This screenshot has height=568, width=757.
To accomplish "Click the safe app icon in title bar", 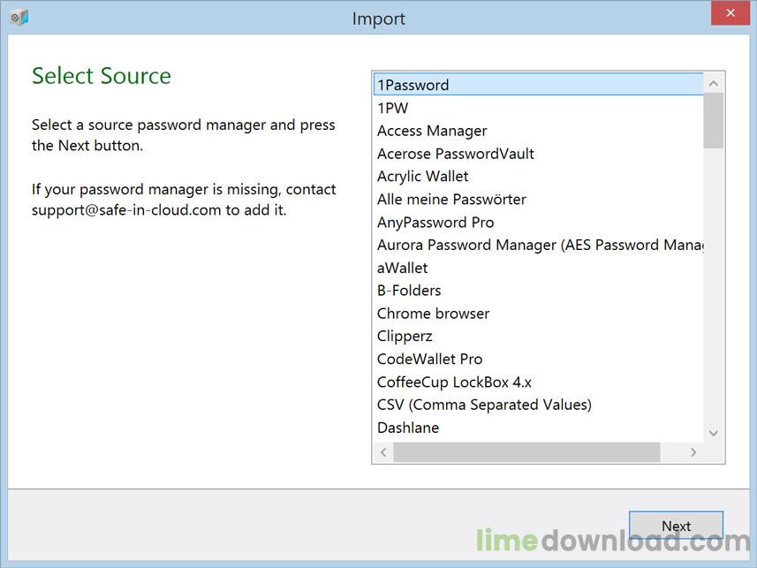I will (x=19, y=18).
